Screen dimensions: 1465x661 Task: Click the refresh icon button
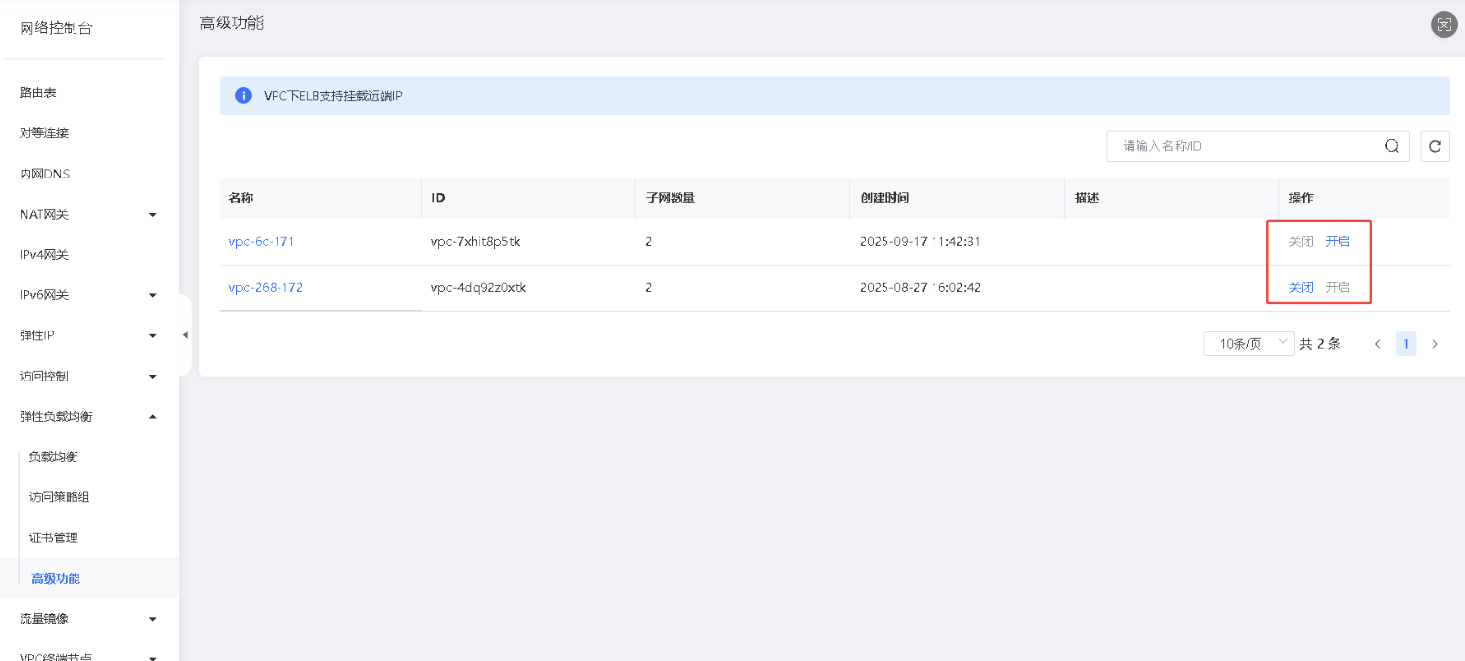(1435, 146)
